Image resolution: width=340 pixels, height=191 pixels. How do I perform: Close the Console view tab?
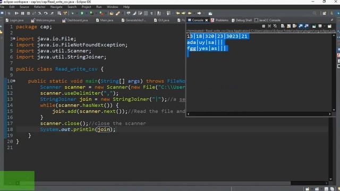pyautogui.click(x=207, y=20)
